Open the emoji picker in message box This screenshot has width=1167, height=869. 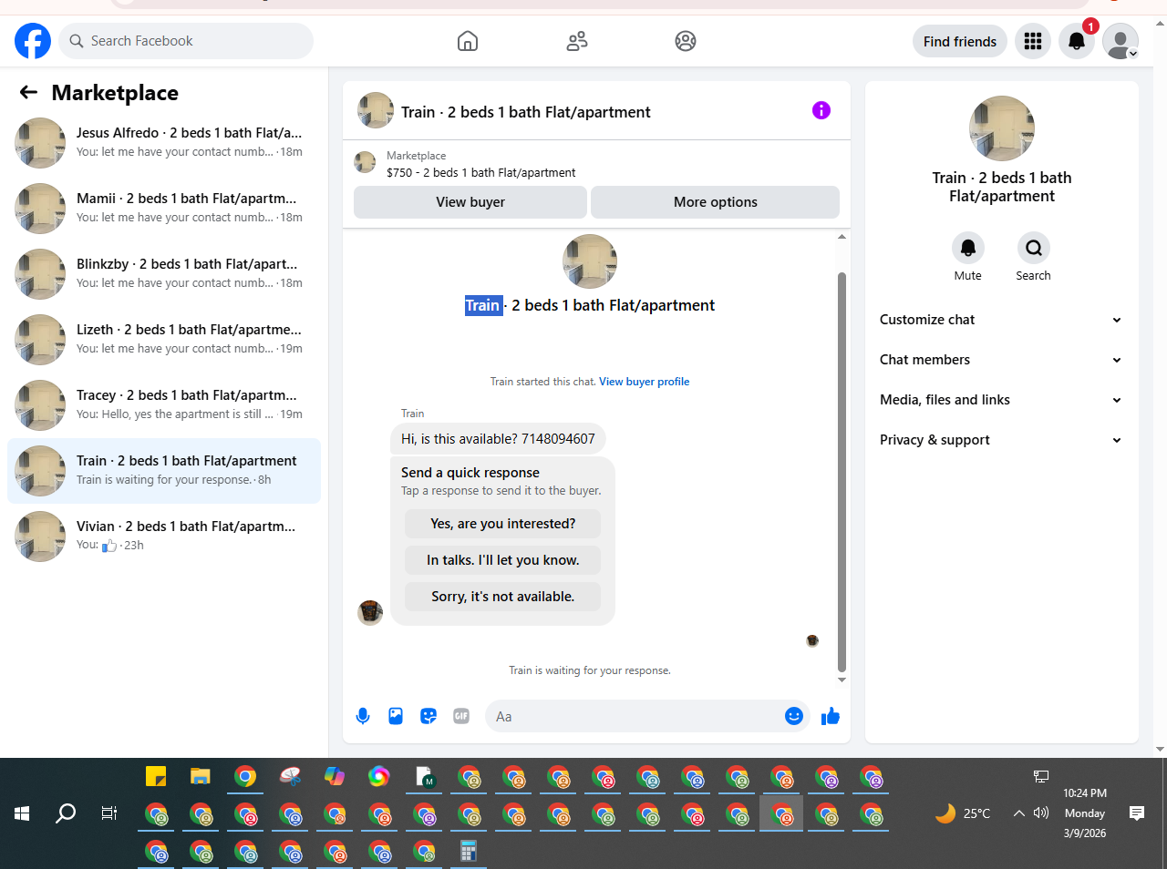click(794, 716)
